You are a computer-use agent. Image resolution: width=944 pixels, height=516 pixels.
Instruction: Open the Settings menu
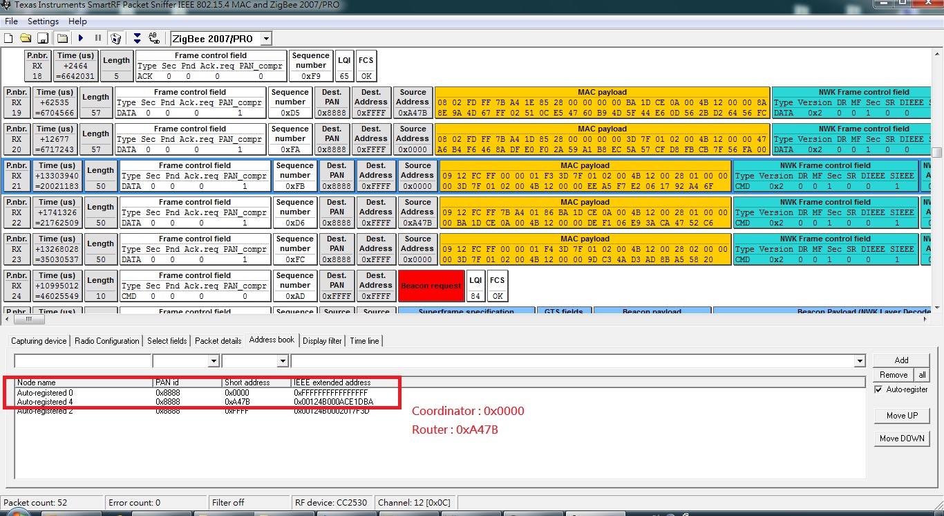click(x=43, y=21)
